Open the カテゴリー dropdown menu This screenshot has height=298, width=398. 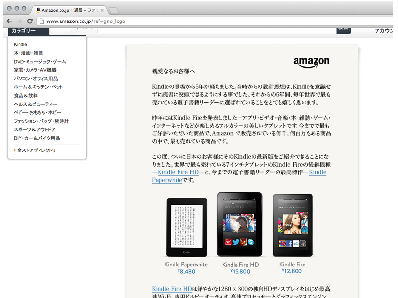[29, 31]
